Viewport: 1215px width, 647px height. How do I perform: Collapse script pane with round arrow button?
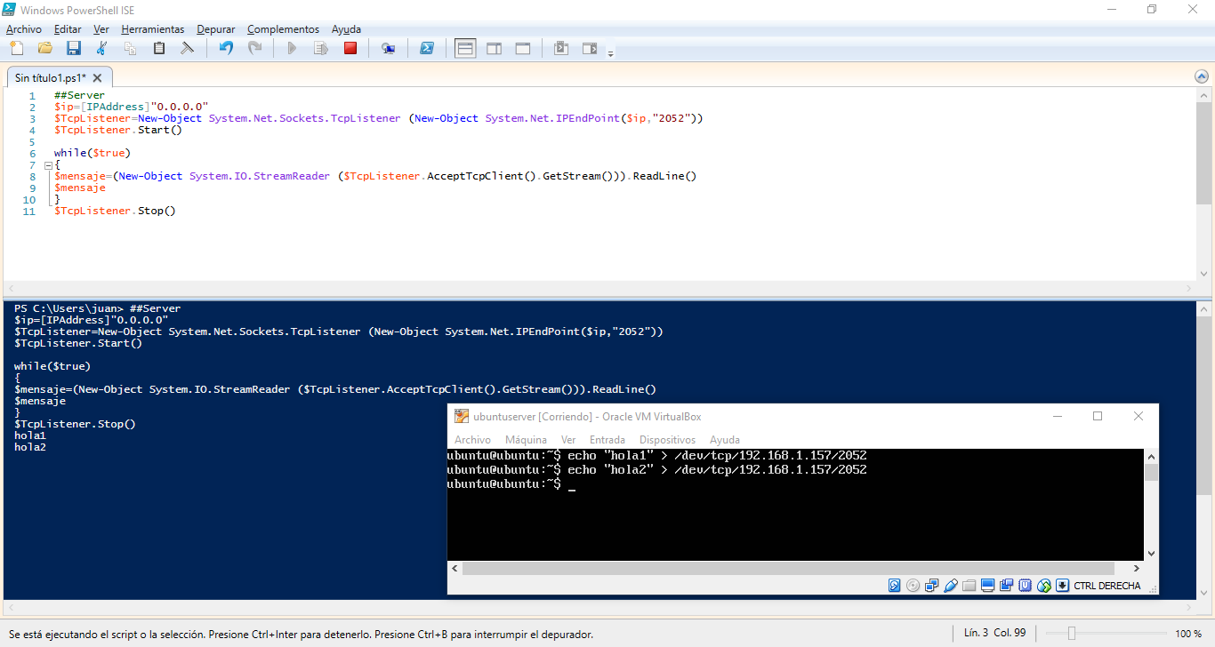pos(1202,77)
